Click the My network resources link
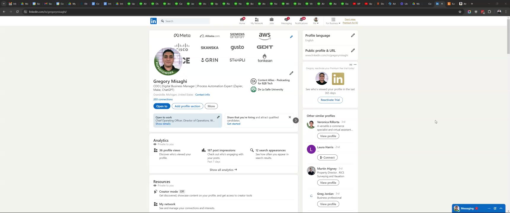The image size is (510, 213). 167,204
